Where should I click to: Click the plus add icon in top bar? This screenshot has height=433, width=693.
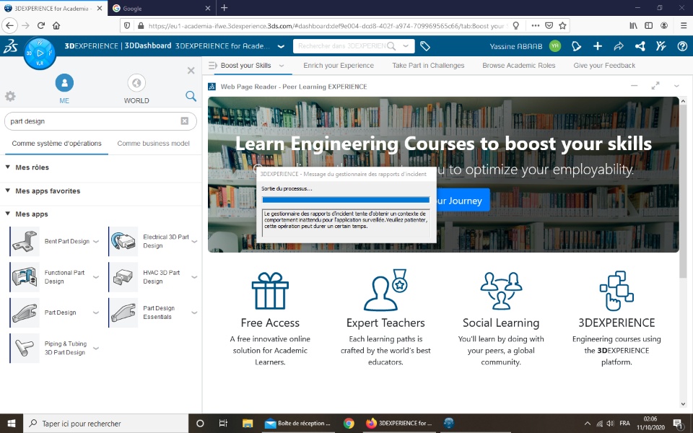pyautogui.click(x=598, y=46)
